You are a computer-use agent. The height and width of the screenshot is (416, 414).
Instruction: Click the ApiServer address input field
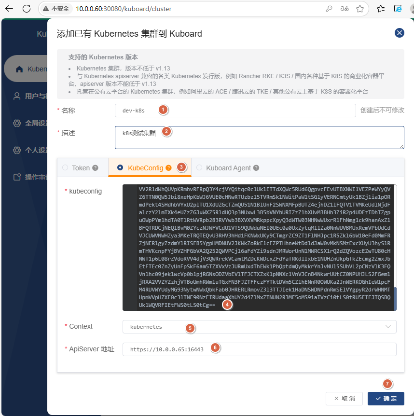coord(260,349)
